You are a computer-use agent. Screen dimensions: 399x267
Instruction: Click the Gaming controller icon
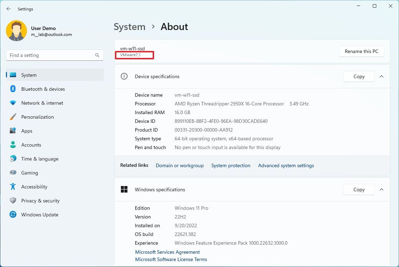pos(13,173)
